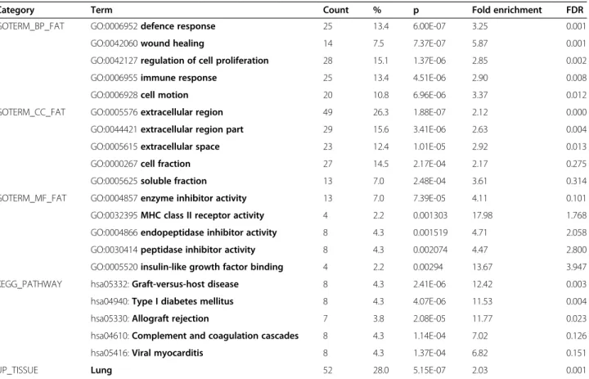Click count '49' for extracellular region
Viewport: 589px width, 379px height.
coord(327,112)
